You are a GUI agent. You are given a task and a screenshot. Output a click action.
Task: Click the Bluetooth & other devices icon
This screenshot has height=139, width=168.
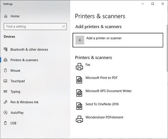click(6, 49)
